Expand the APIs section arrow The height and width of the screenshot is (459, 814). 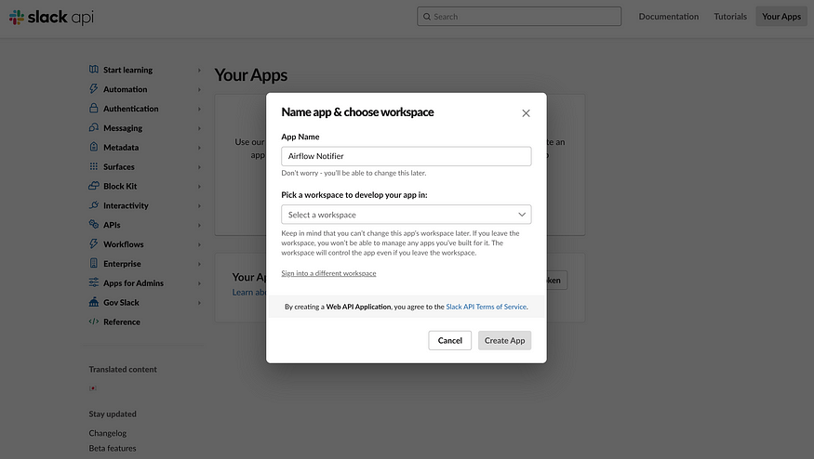pyautogui.click(x=199, y=225)
